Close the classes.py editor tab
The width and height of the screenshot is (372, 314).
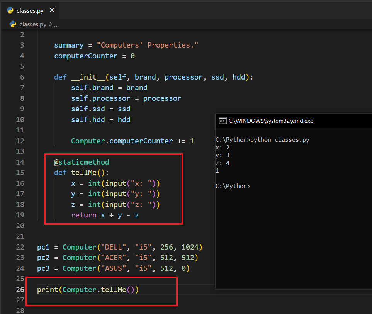52,11
